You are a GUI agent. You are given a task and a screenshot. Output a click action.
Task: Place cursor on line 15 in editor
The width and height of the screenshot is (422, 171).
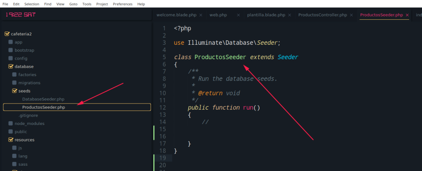coord(247,129)
